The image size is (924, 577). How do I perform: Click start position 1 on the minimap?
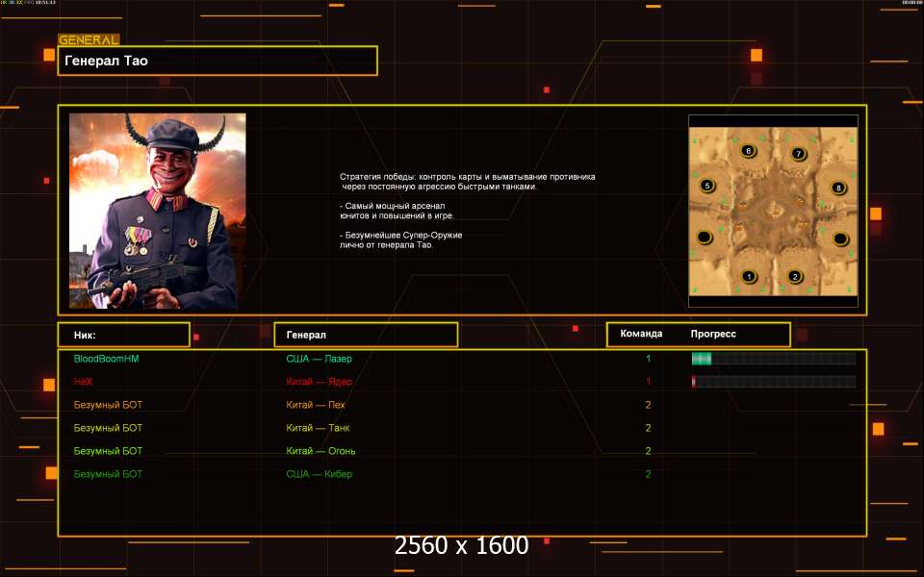click(749, 276)
